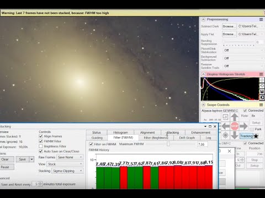
Task: Open the Background Subtraction dropdown
Action: tap(243, 58)
